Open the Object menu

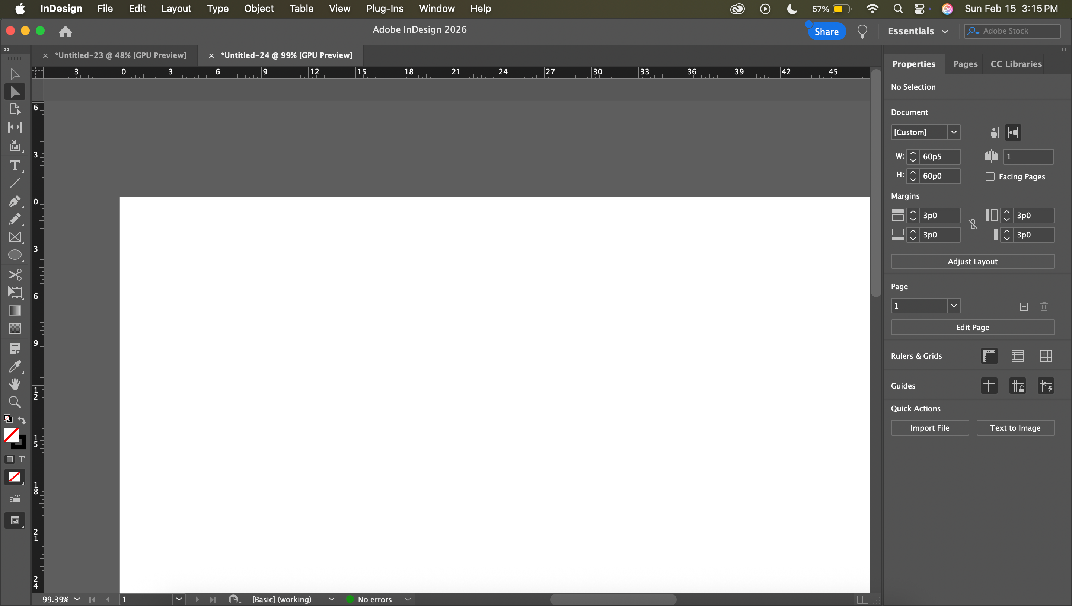click(258, 9)
